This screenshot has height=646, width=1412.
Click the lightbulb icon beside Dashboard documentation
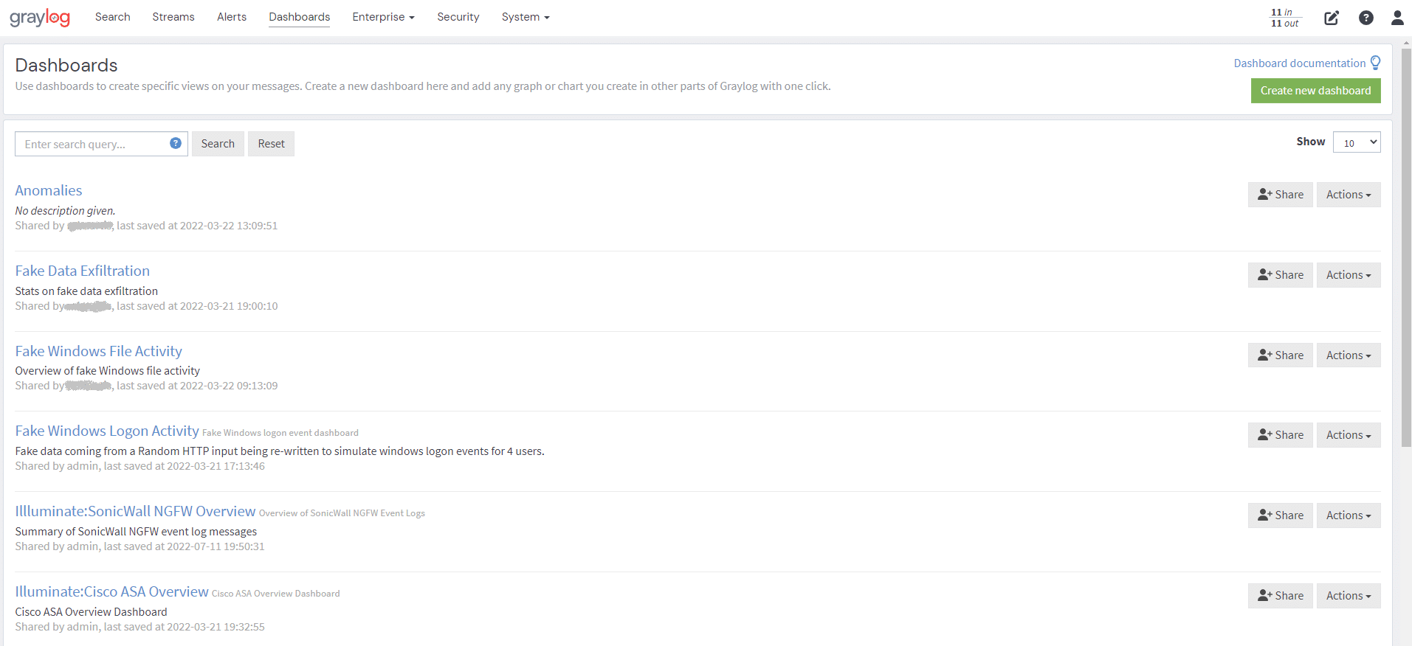(x=1375, y=63)
